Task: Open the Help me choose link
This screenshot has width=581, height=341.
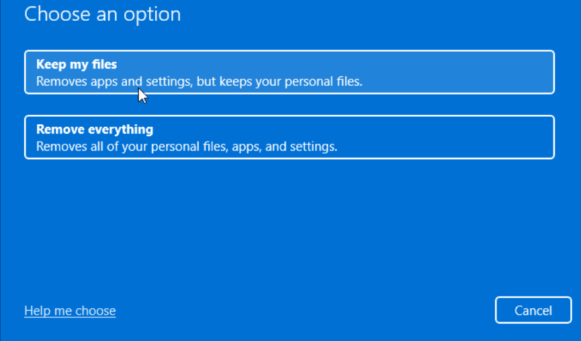Action: tap(70, 311)
